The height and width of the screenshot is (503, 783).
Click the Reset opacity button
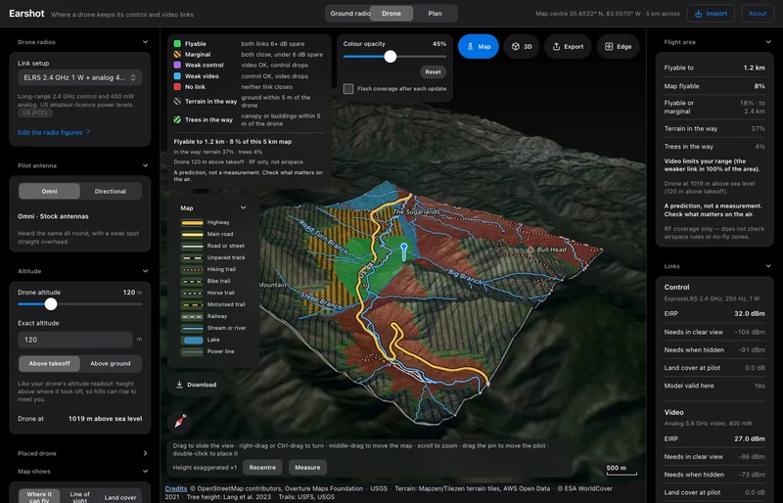click(x=433, y=72)
